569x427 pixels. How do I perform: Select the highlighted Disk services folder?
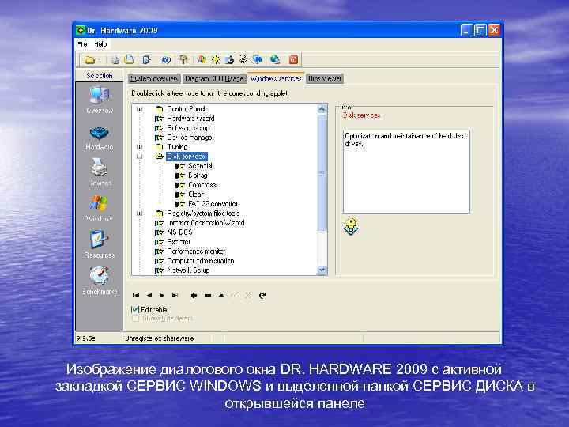click(187, 157)
